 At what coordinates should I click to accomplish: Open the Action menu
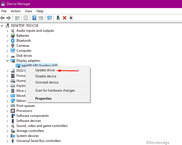pyautogui.click(x=16, y=11)
